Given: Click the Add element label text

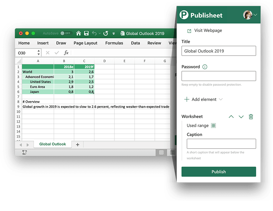Looking at the screenshot, I should pos(204,99).
